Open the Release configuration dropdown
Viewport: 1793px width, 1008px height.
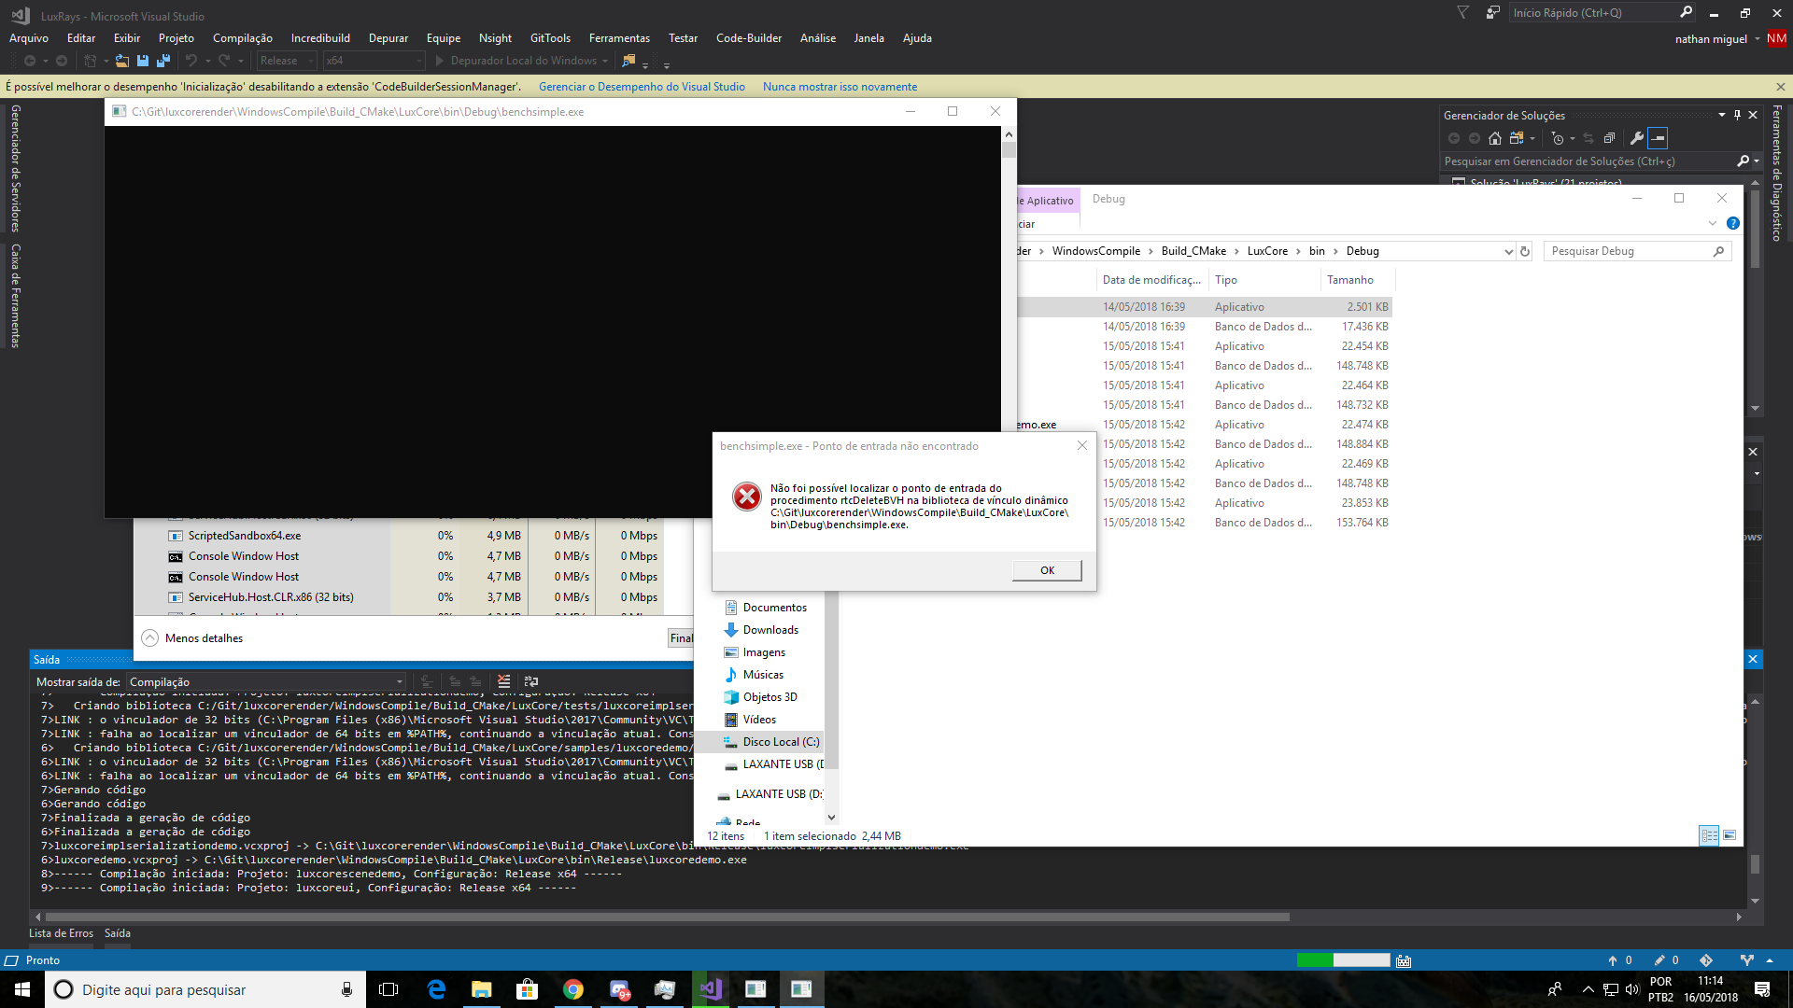click(x=285, y=60)
